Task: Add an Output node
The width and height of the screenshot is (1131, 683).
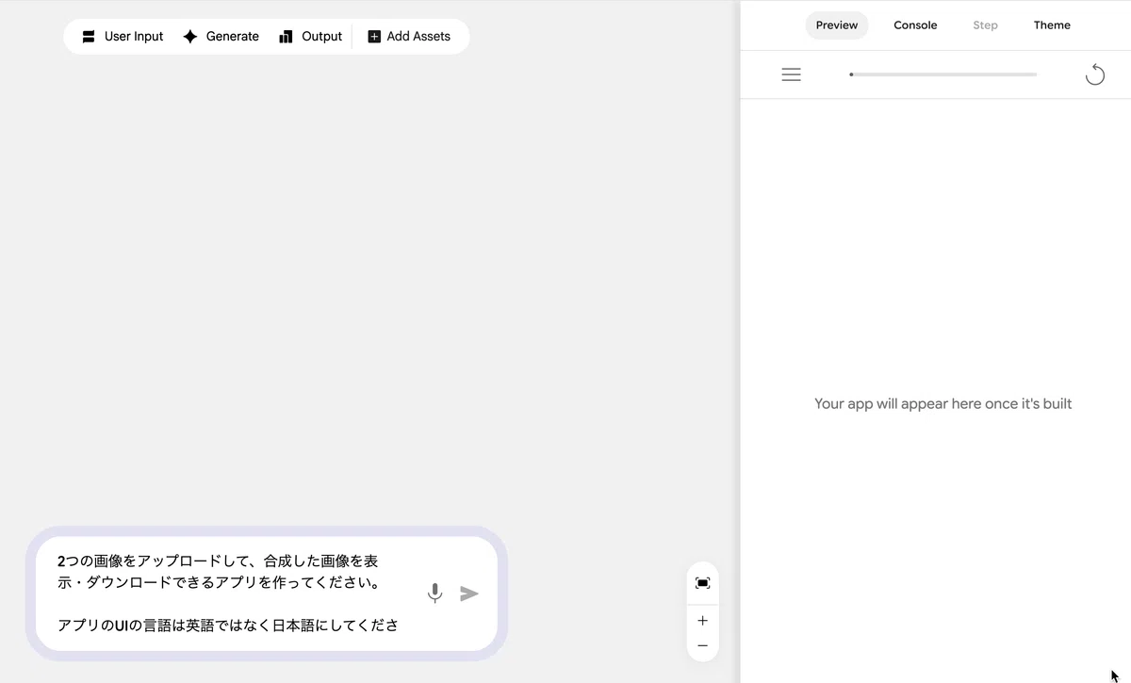Action: pyautogui.click(x=310, y=37)
